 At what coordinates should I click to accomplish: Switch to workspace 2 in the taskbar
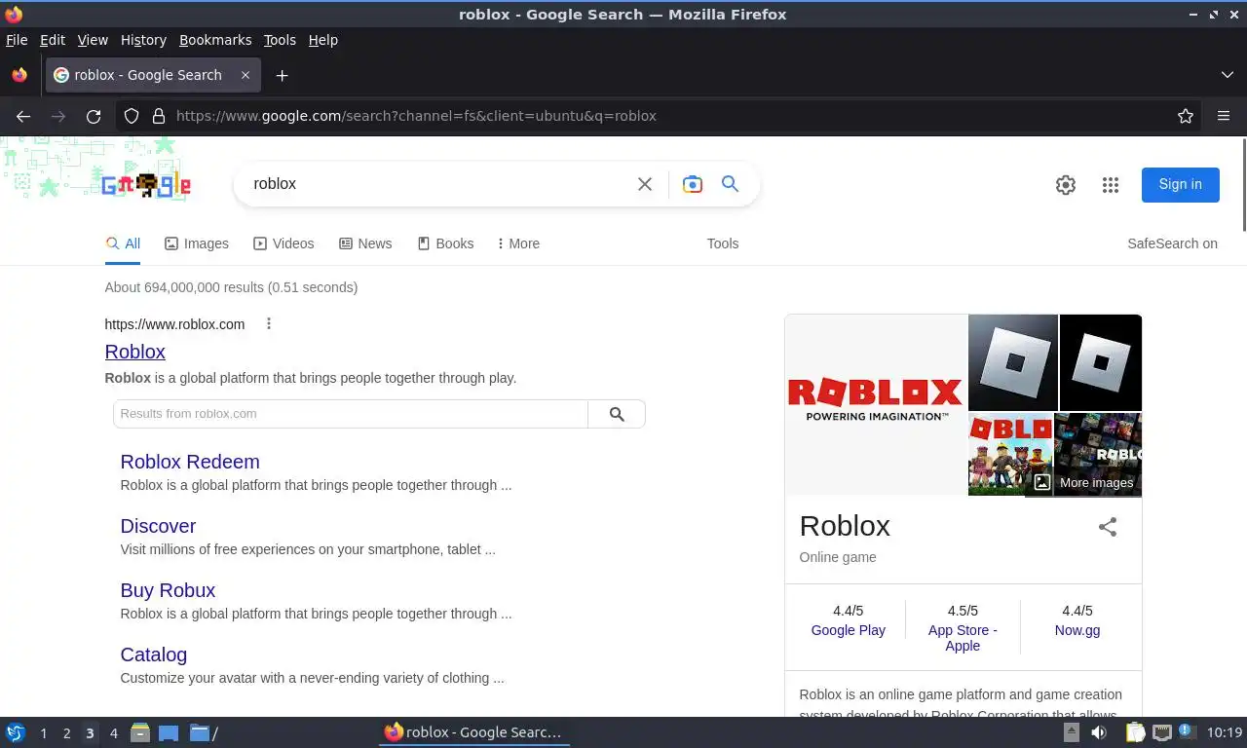click(66, 733)
